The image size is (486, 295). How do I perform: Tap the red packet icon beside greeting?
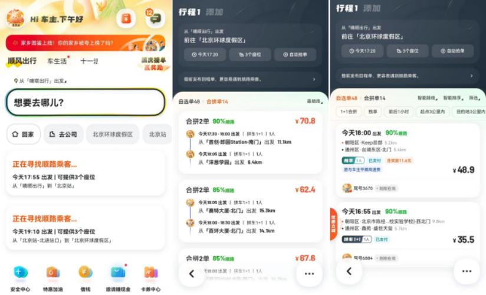126,18
